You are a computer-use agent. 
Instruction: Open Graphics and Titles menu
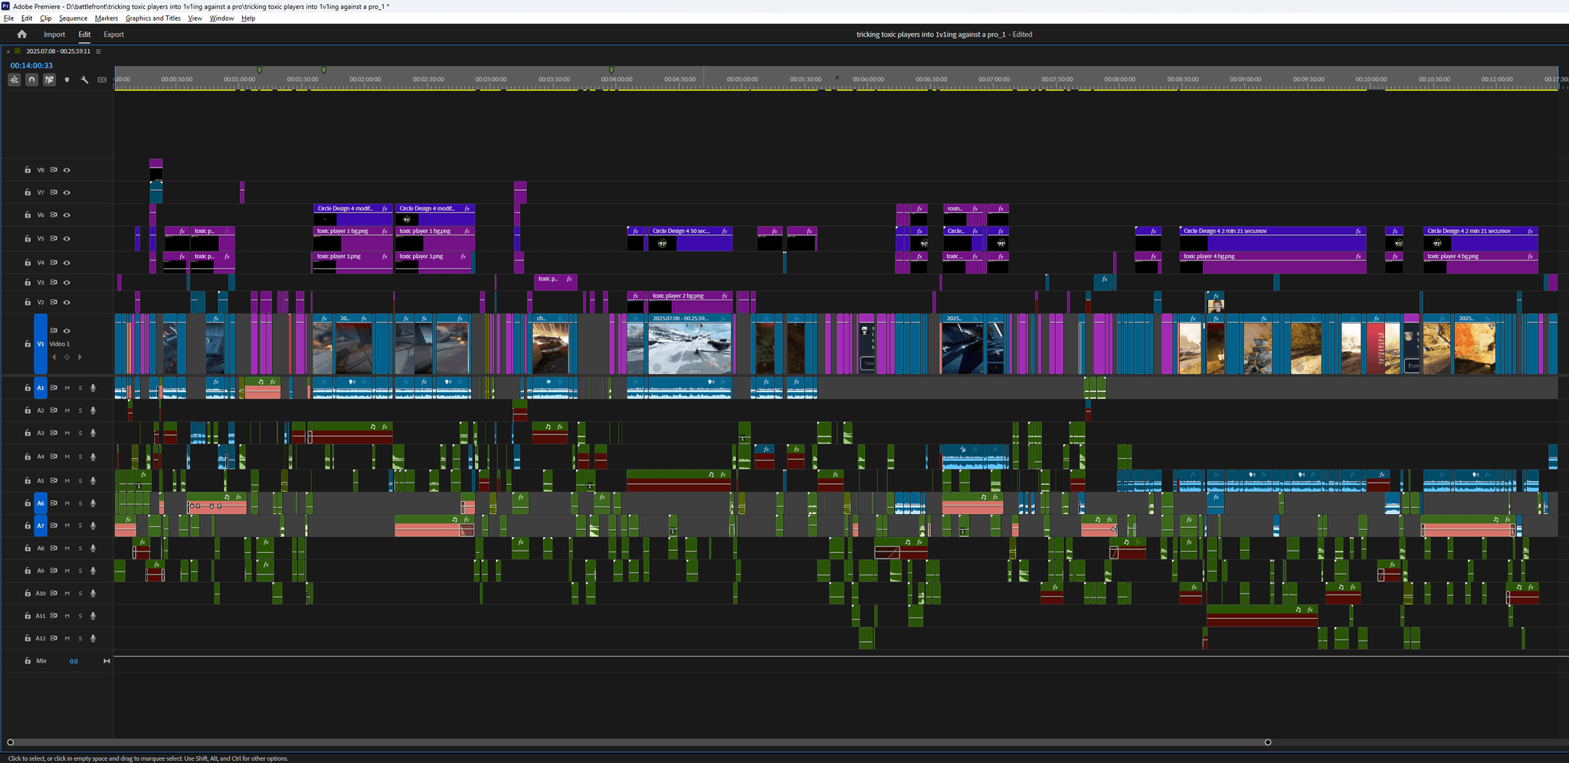(153, 18)
